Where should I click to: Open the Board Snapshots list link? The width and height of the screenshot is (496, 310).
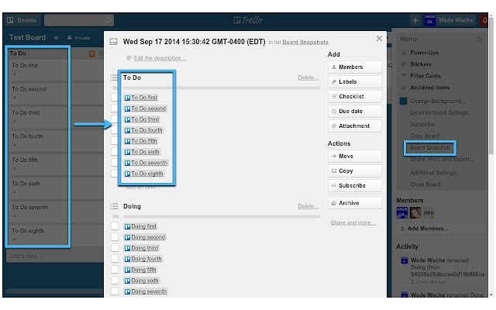[305, 42]
